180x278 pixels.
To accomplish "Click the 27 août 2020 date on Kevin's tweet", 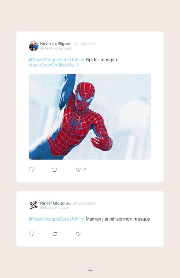I will [x=84, y=44].
